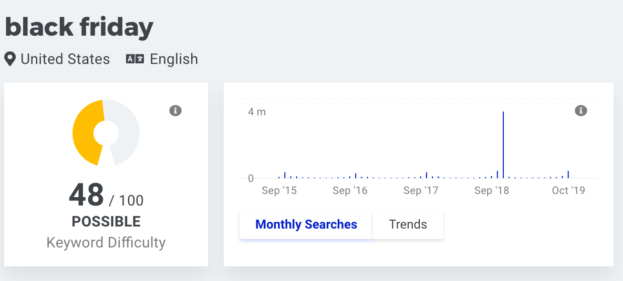The image size is (623, 281).
Task: Click the location pin icon
Action: click(x=10, y=59)
